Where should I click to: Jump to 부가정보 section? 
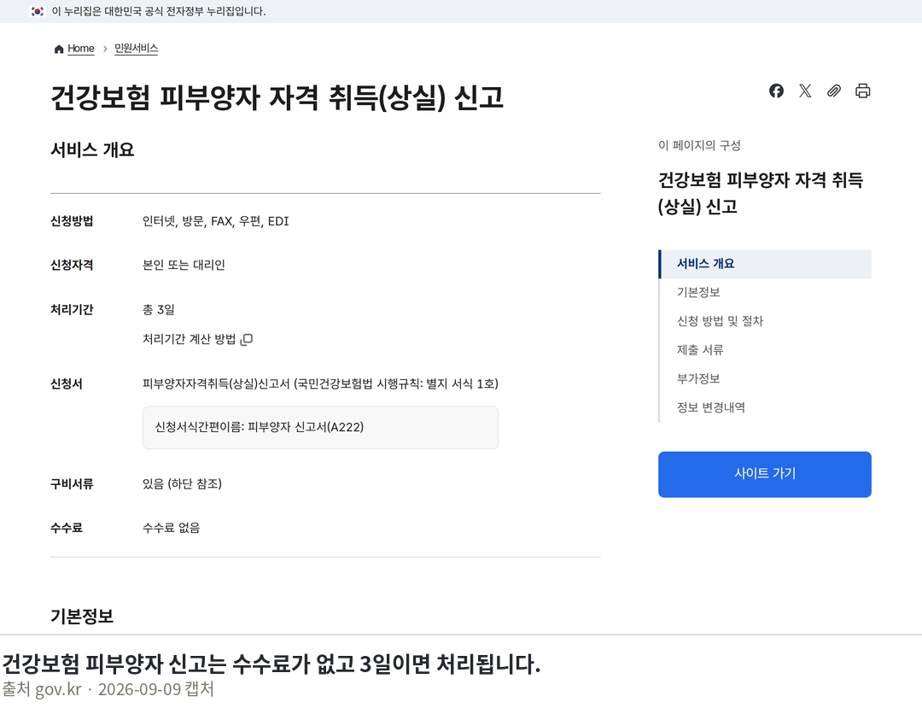tap(698, 378)
